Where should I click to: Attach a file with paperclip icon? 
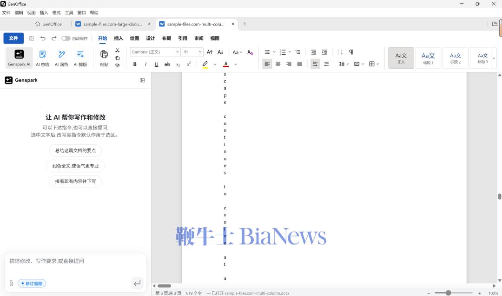[11, 283]
